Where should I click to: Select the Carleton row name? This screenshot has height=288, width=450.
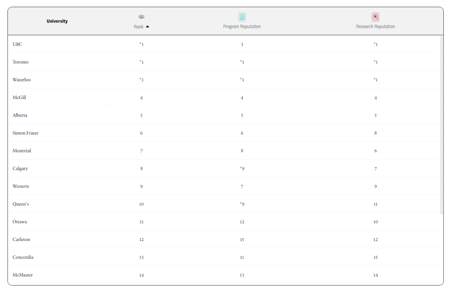[x=21, y=240]
